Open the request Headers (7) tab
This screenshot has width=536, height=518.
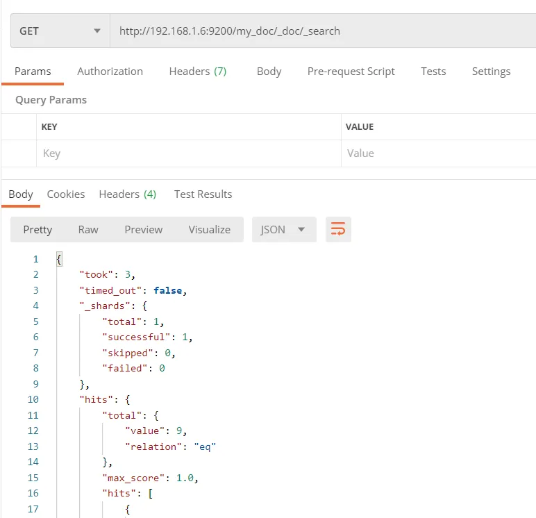pyautogui.click(x=197, y=72)
